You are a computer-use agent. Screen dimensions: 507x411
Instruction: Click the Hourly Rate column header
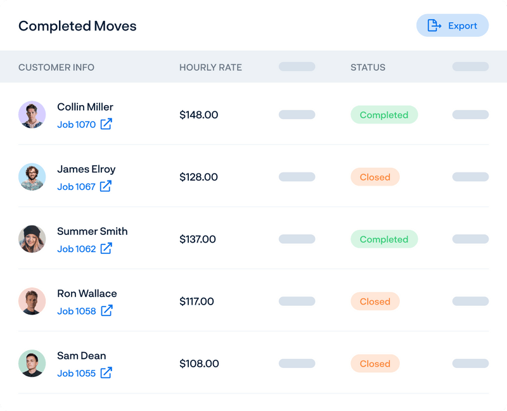click(210, 67)
